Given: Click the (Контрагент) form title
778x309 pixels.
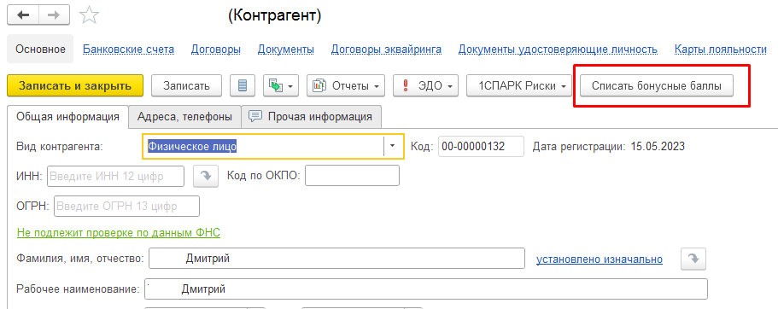Looking at the screenshot, I should pyautogui.click(x=274, y=16).
